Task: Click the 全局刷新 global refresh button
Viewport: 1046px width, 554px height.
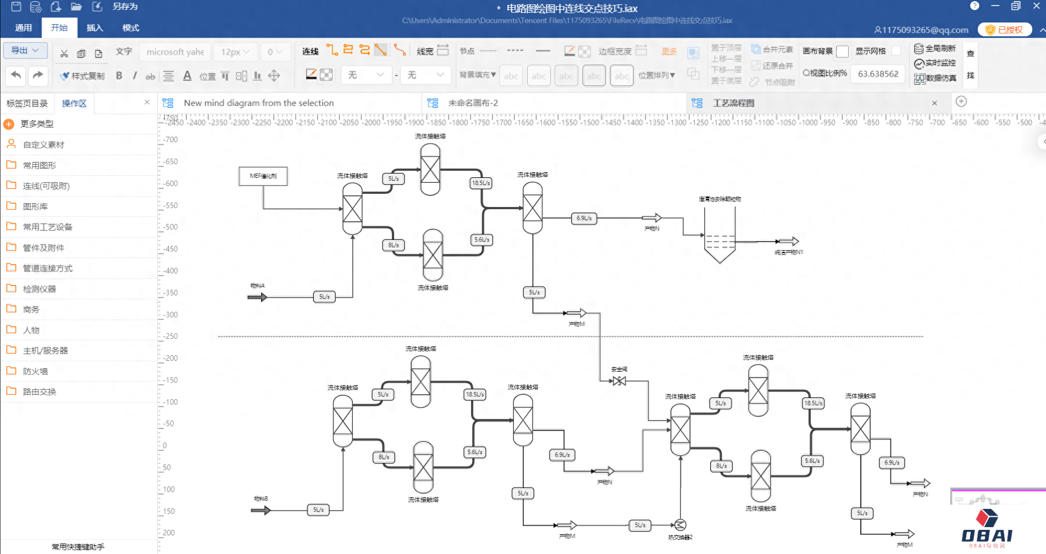Action: [934, 48]
